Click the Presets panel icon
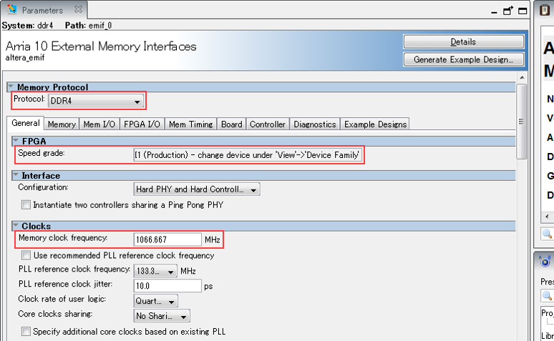This screenshot has height=341, width=554. (x=545, y=262)
